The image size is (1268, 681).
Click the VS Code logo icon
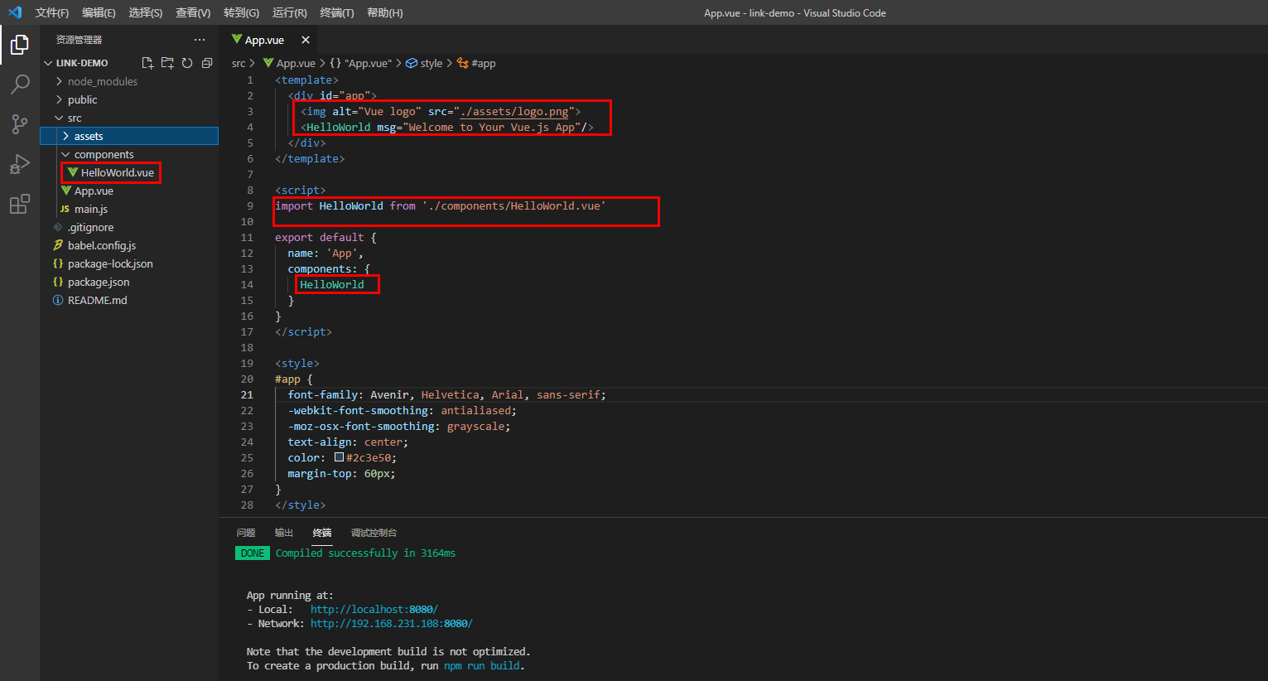[14, 12]
